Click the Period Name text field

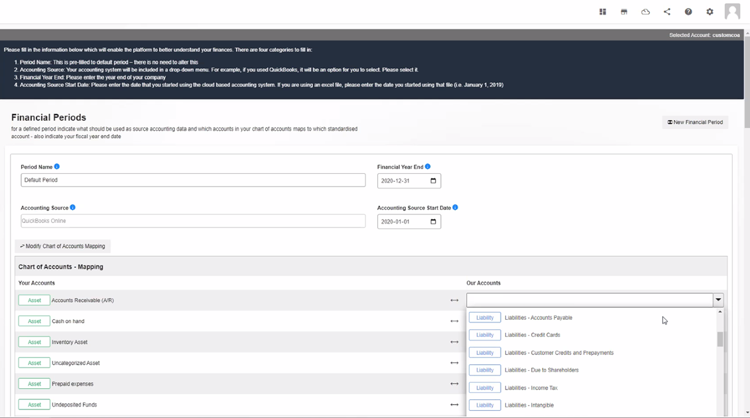(192, 180)
